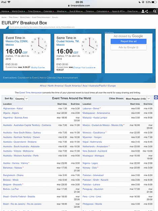Viewport: 158px width, 211px height.
Task: Expand the Apps & API menu
Action: point(118,11)
